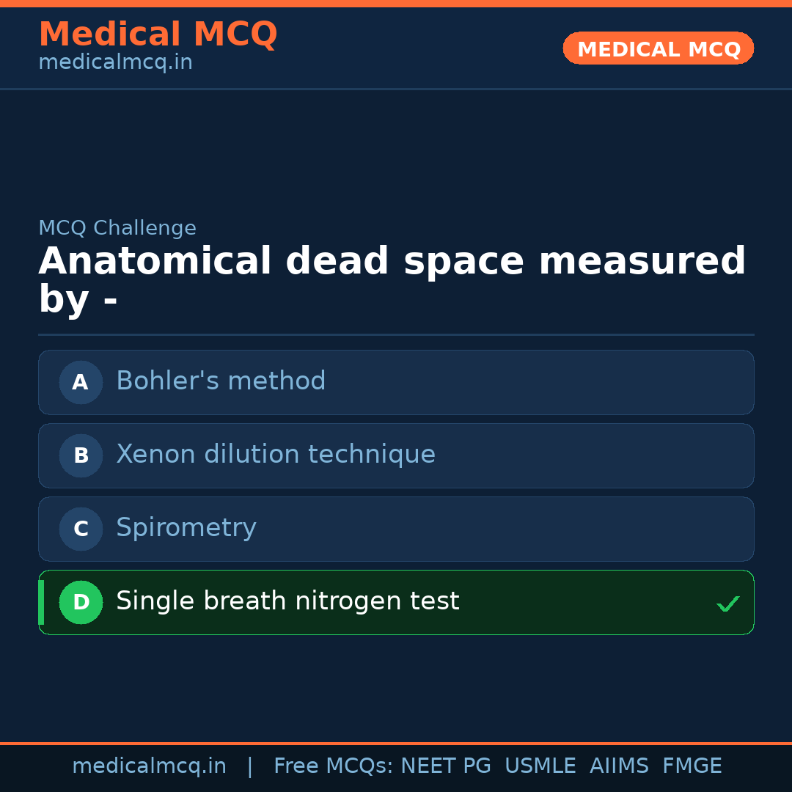Open the MCQ Challenge section label
792x792 pixels.
[x=117, y=228]
